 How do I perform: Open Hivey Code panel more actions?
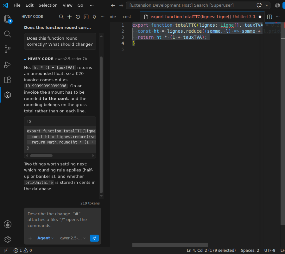[x=103, y=17]
